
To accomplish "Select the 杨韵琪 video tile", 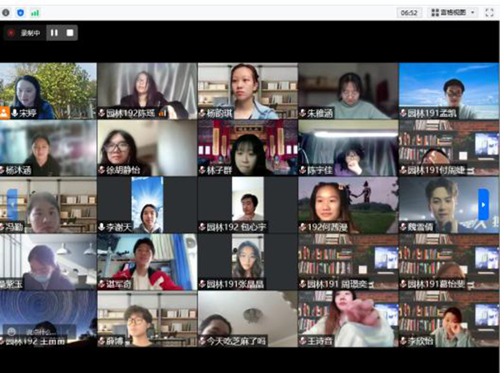I will click(x=247, y=90).
